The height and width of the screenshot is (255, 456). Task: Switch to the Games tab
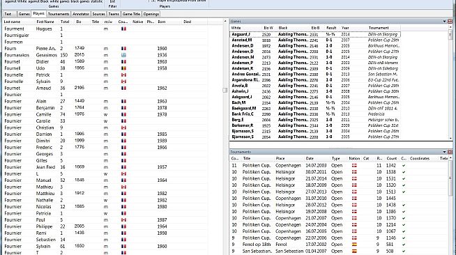click(24, 14)
